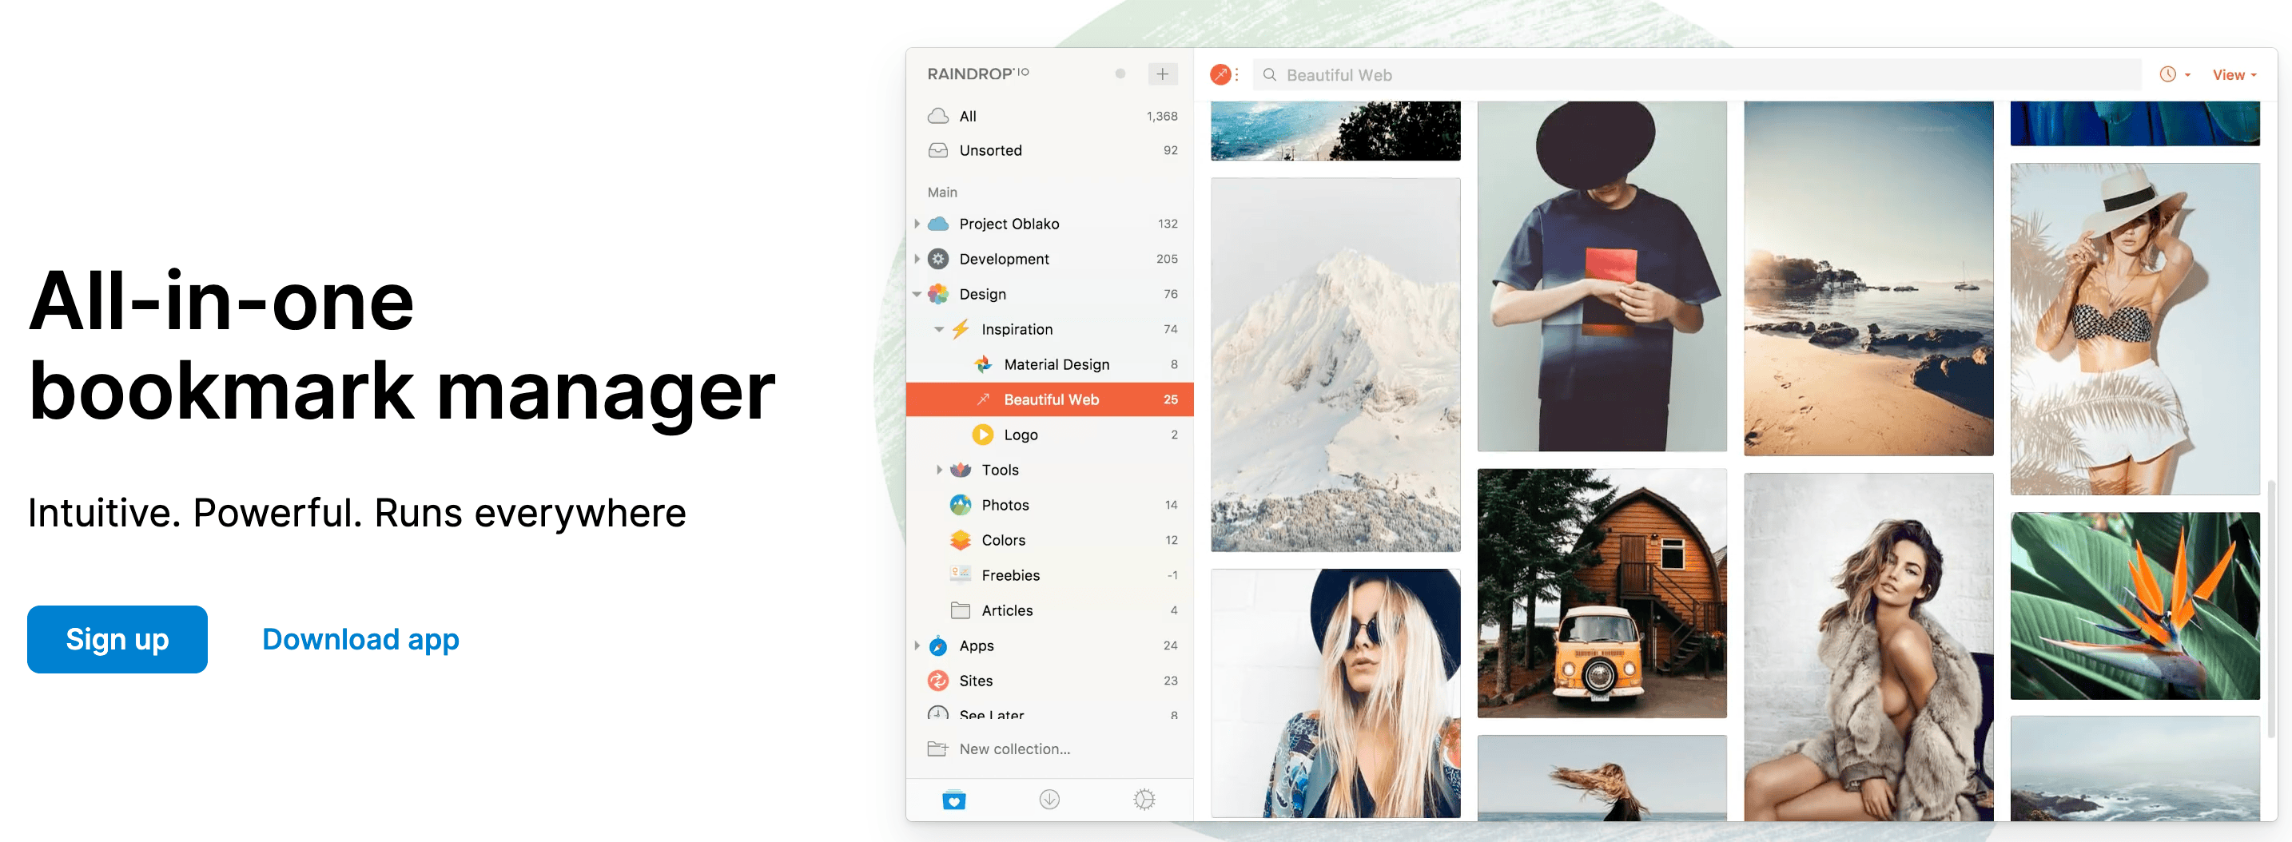Viewport: 2292px width, 842px height.
Task: Open the settings gear tab in bottom bar
Action: pos(1144,800)
